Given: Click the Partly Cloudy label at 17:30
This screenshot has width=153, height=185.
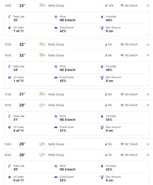Looking at the screenshot, I should pos(56,94).
